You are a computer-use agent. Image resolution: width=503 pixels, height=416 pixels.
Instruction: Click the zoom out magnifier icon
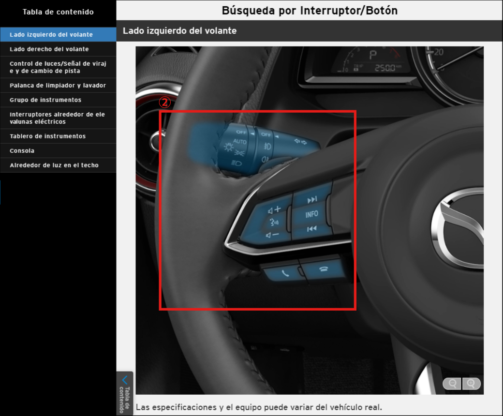pyautogui.click(x=453, y=384)
